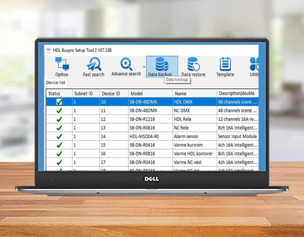Click the status checkmark for Varme kursrom
The height and width of the screenshot is (237, 304).
tap(59, 145)
